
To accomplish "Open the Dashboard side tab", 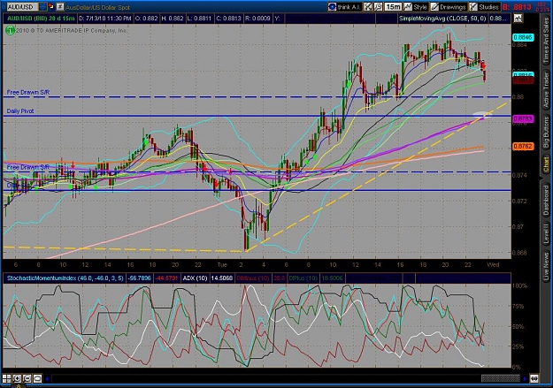I will click(546, 200).
